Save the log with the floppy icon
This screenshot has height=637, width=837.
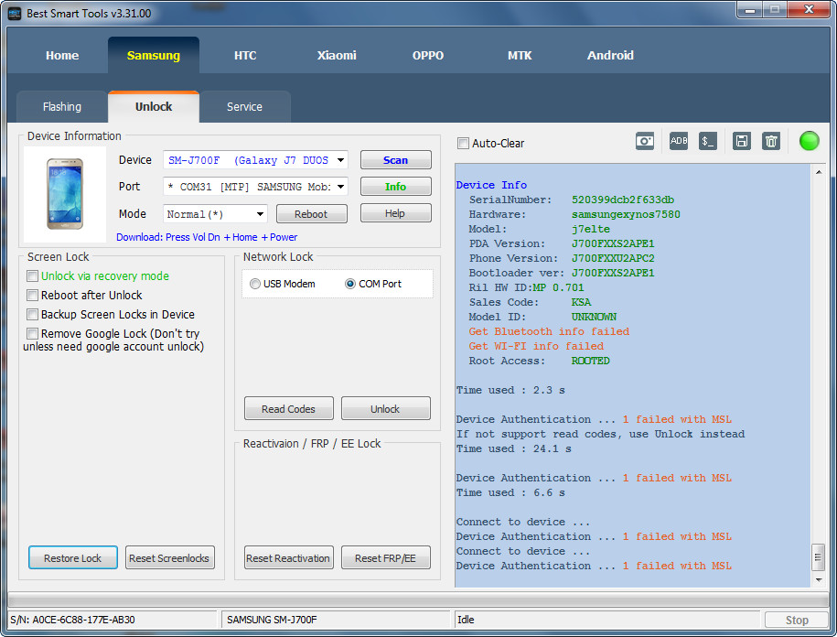click(742, 141)
